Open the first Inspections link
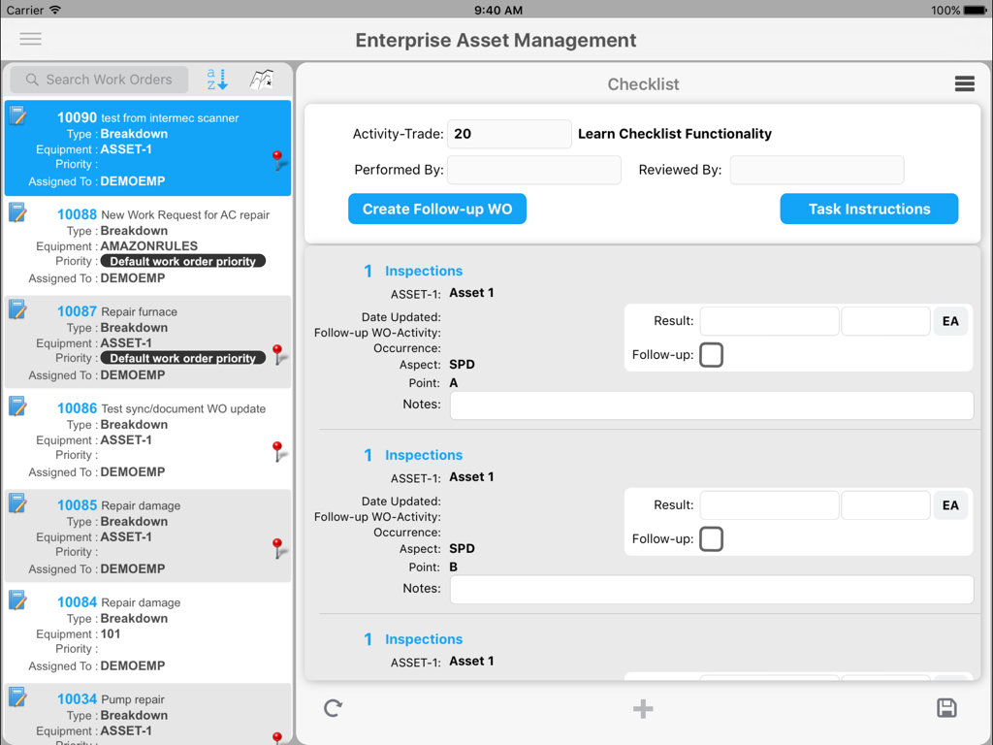Screen dimensions: 993x745 tap(424, 271)
